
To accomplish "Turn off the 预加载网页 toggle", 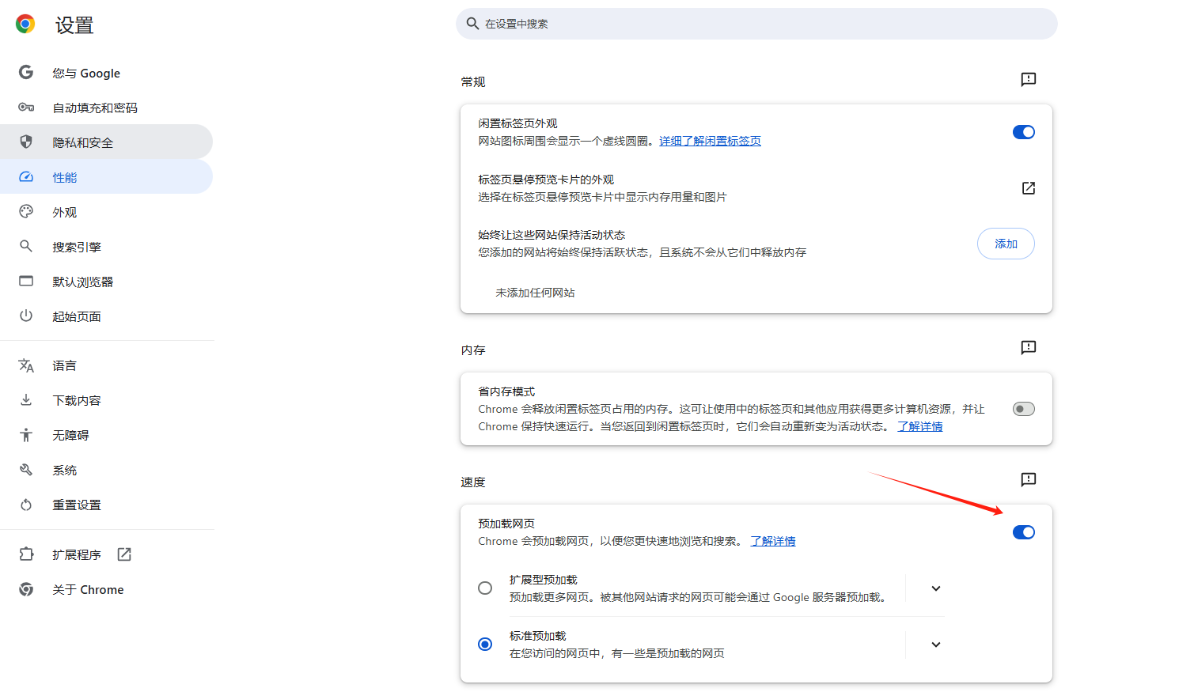I will [x=1024, y=532].
